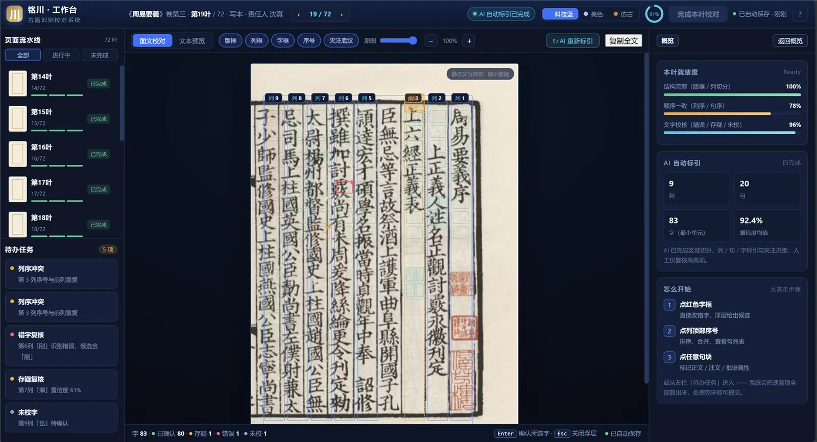Zoom in with the plus button

tap(469, 41)
